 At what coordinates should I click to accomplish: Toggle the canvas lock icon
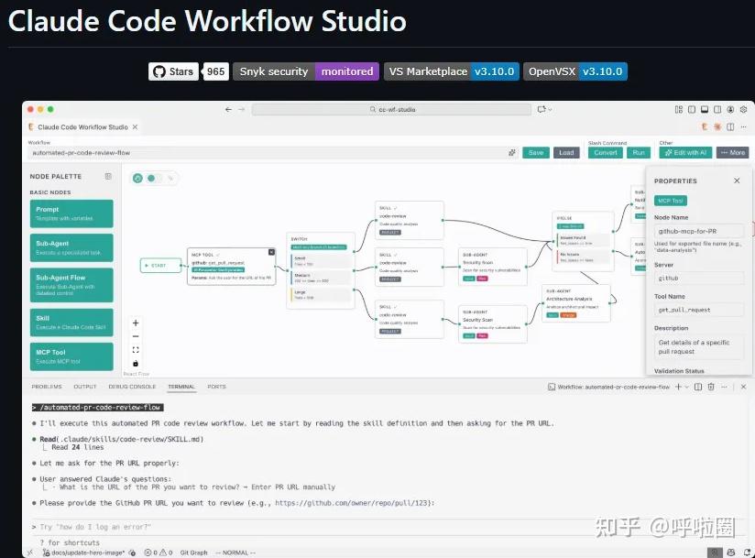point(136,364)
